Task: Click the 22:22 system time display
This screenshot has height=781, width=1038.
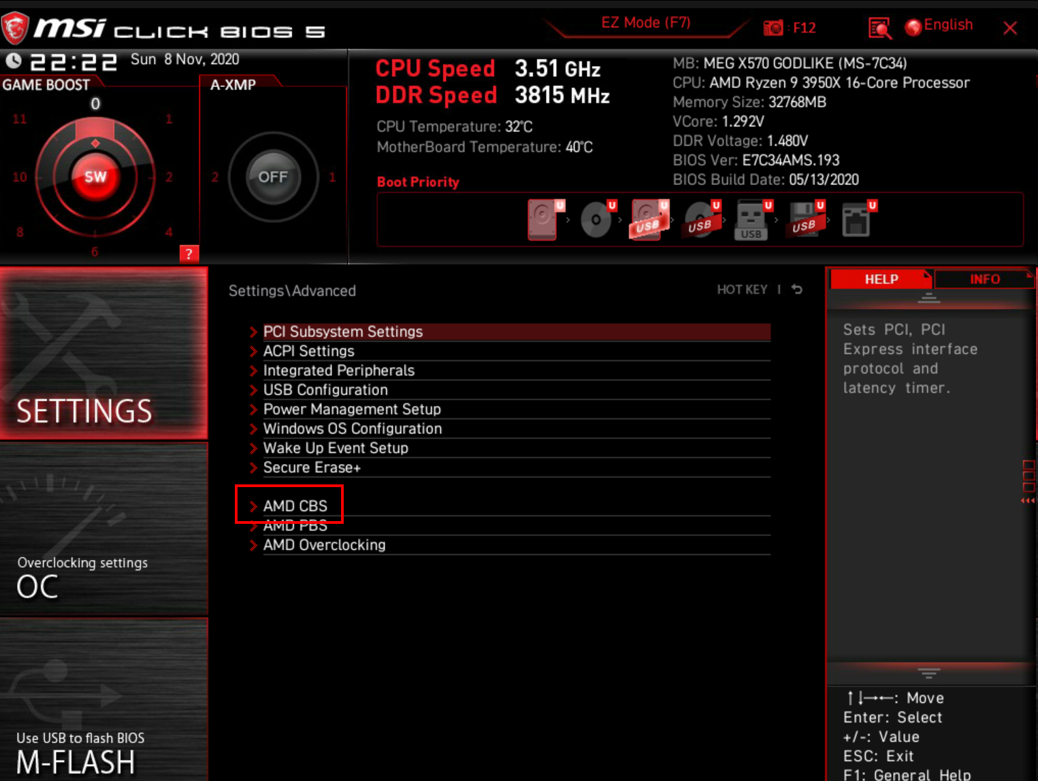Action: click(x=74, y=63)
